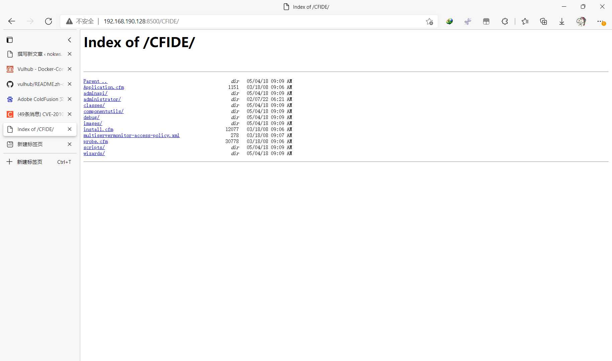612x361 pixels.
Task: Reload the current page
Action: pyautogui.click(x=48, y=21)
